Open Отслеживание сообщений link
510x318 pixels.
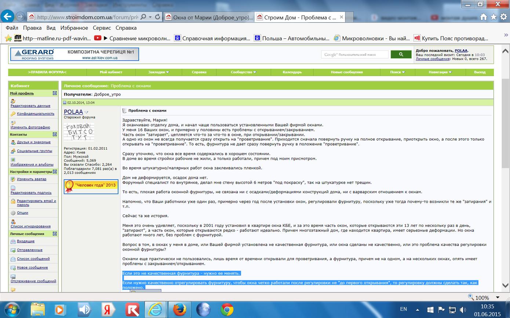tap(33, 281)
